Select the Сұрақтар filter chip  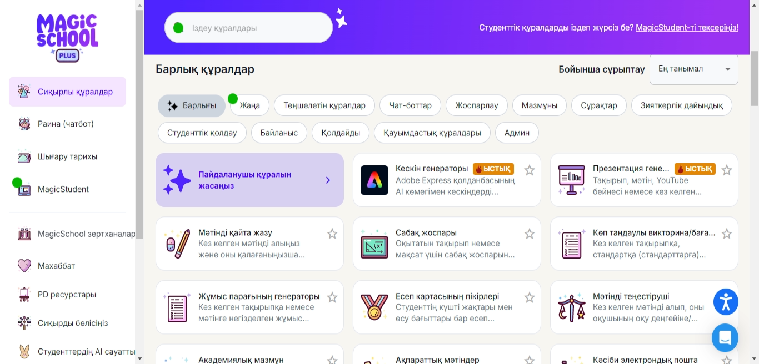[599, 105]
